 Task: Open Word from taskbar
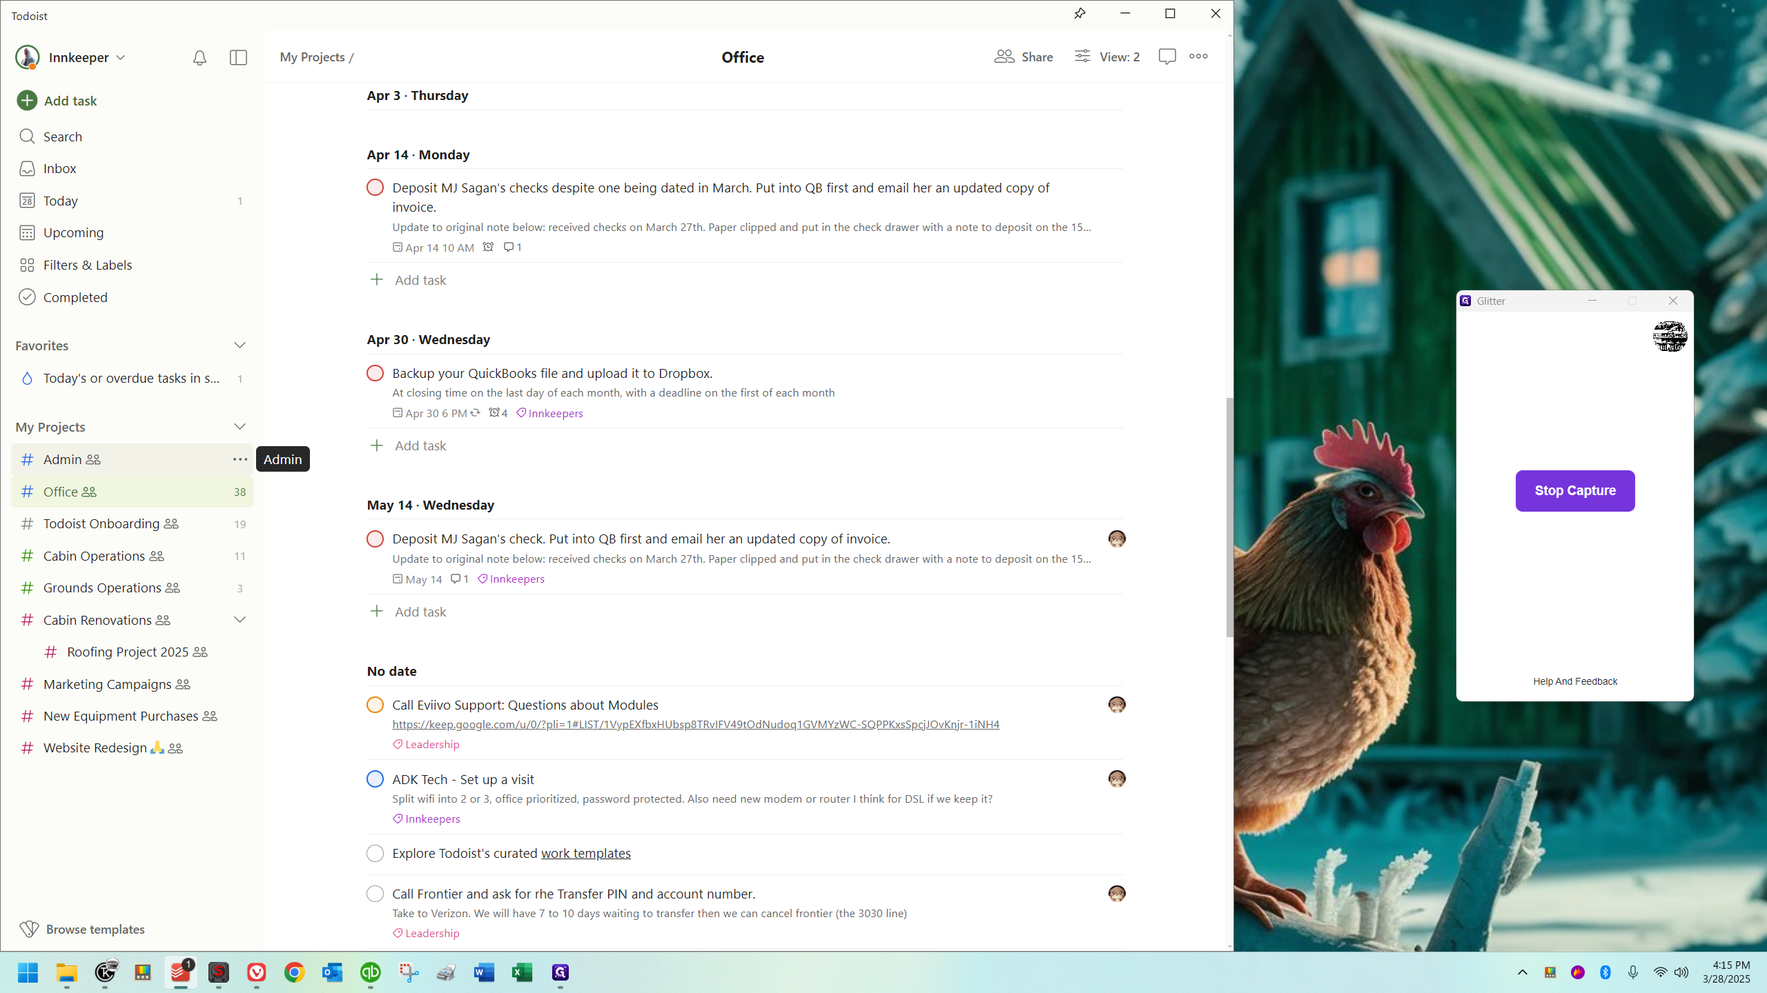(485, 972)
